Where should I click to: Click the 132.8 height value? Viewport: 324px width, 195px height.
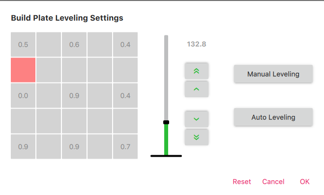197,44
